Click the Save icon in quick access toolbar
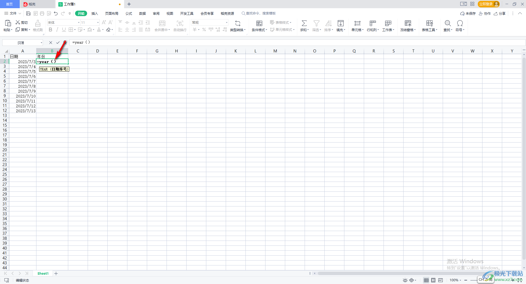526x284 pixels. [28, 13]
